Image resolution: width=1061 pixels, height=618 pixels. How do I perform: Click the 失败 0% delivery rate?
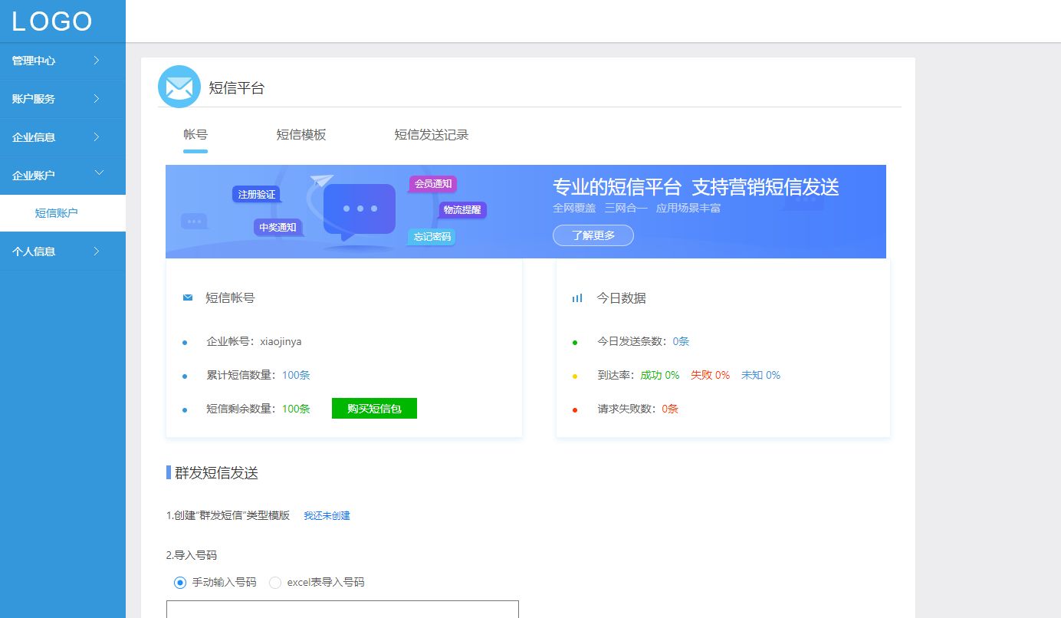[710, 375]
